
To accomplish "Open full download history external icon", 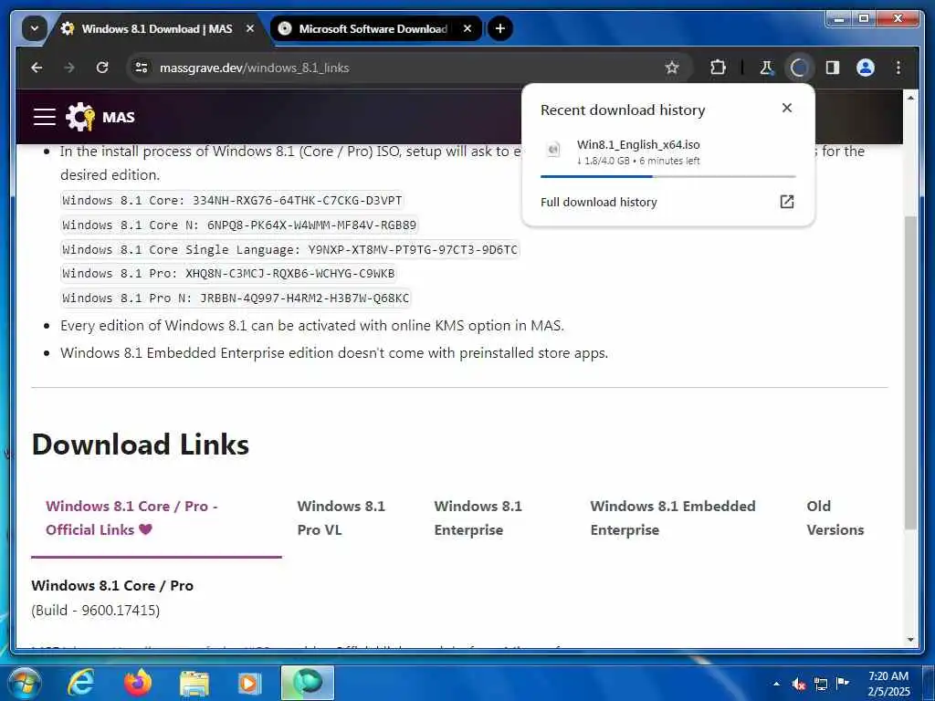I will pyautogui.click(x=787, y=202).
